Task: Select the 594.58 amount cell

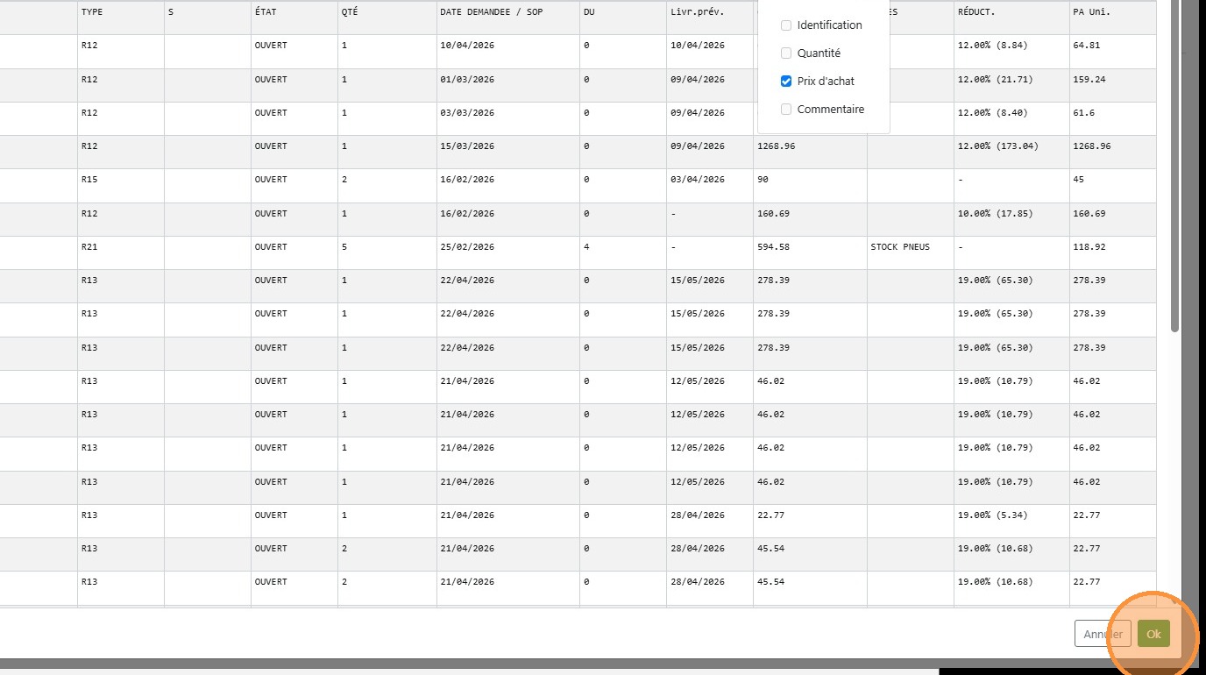Action: (810, 247)
